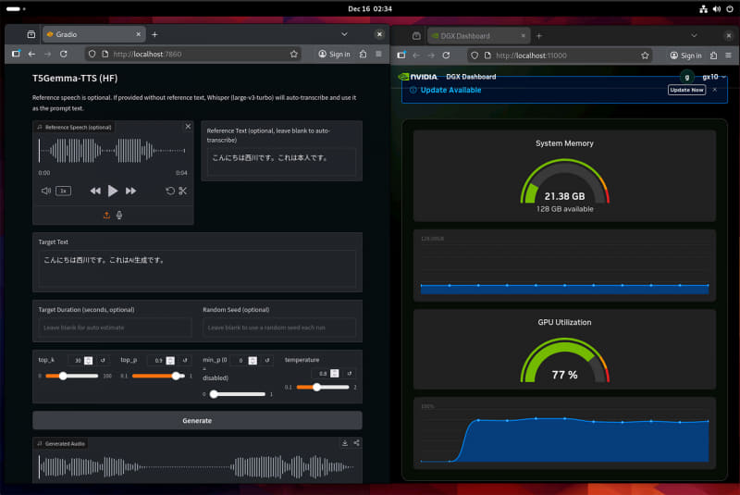Open extensions in DGX Dashboard window
Screen dimensions: 740x495
(x=713, y=56)
